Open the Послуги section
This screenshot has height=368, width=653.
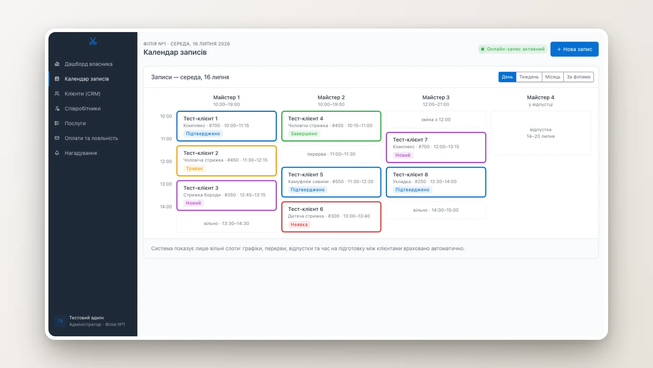pyautogui.click(x=93, y=123)
